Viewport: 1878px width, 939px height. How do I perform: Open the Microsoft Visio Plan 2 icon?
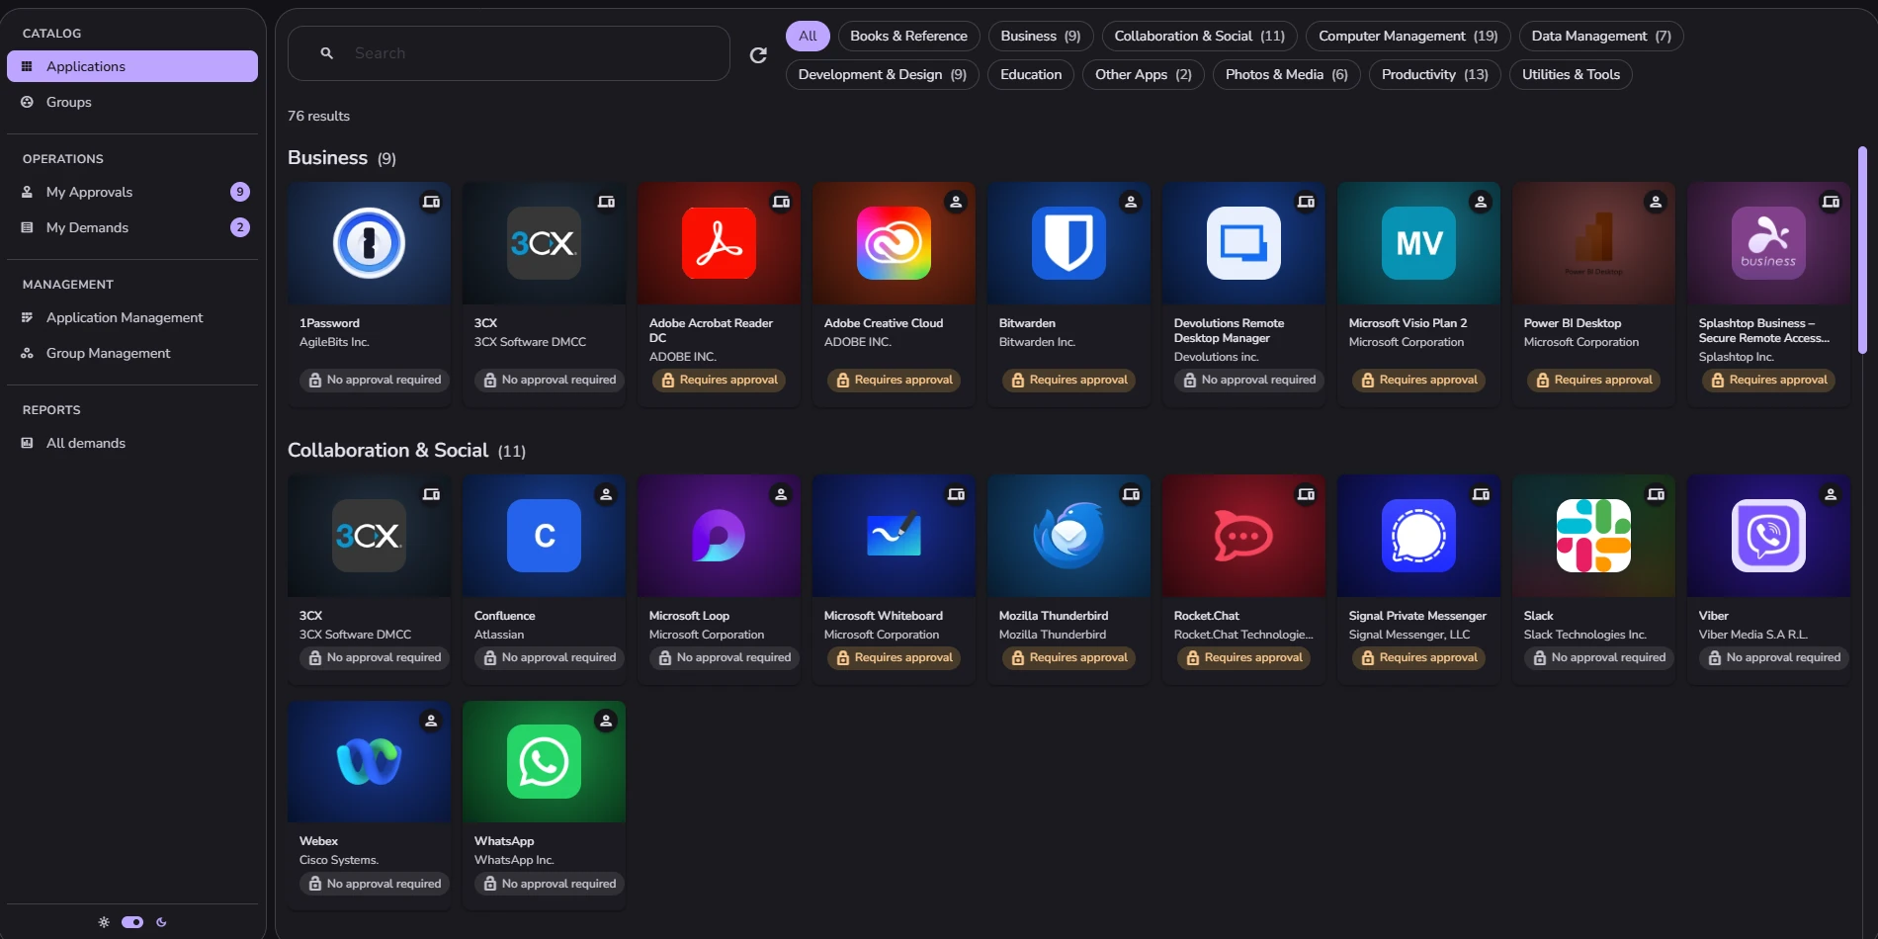1418,243
